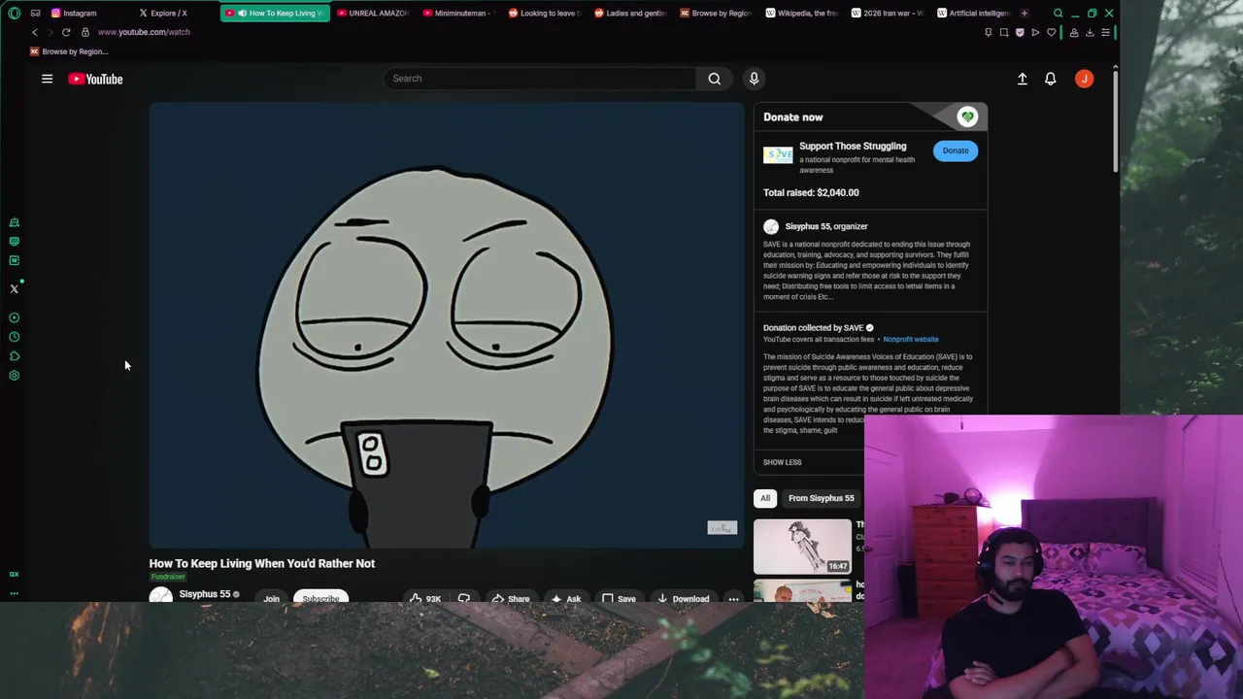Go back with the browser back arrow
Viewport: 1243px width, 699px height.
click(x=35, y=32)
